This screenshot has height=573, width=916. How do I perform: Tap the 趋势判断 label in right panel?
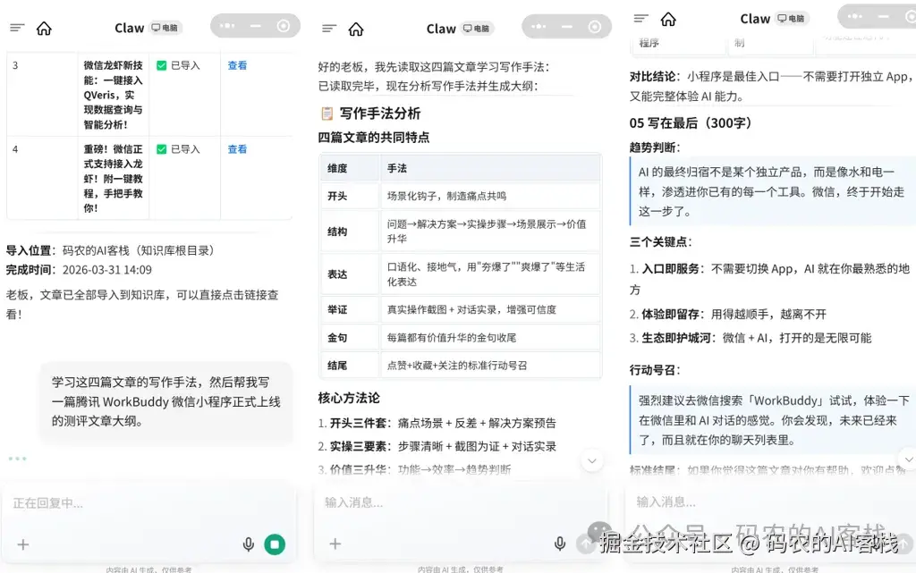[655, 147]
